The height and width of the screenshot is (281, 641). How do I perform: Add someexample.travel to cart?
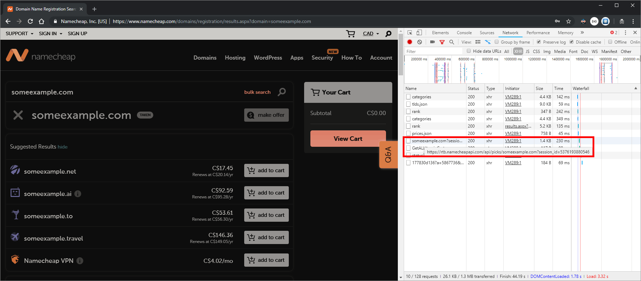[267, 237]
